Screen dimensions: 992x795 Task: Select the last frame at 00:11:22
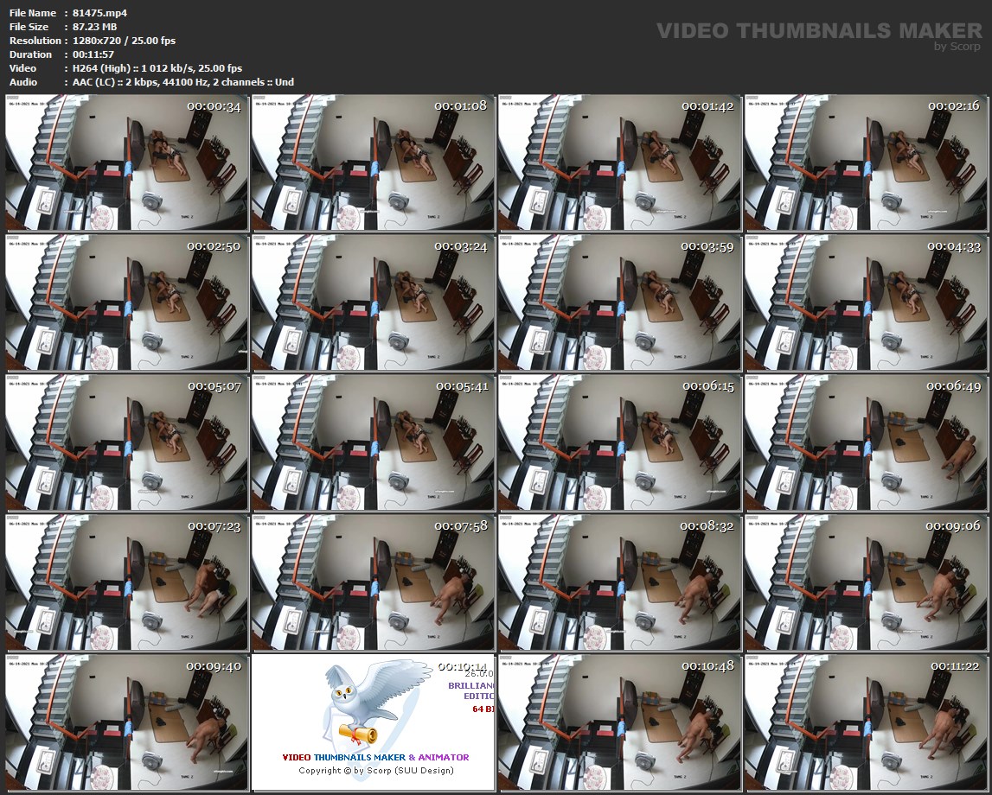coord(866,722)
